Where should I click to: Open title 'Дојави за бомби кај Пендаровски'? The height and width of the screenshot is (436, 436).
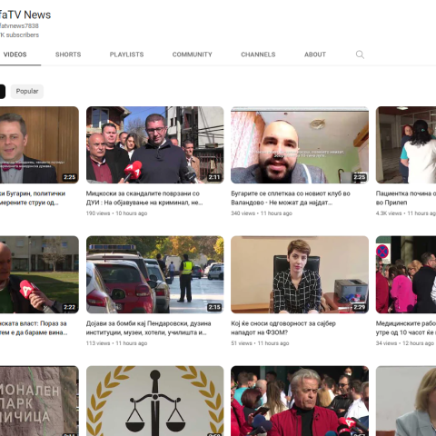(148, 328)
